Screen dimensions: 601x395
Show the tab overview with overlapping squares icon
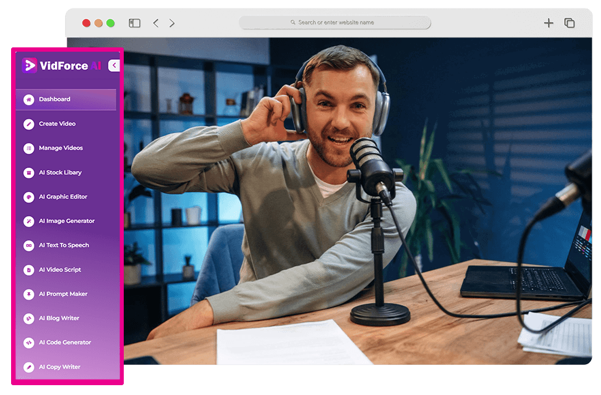(x=570, y=23)
